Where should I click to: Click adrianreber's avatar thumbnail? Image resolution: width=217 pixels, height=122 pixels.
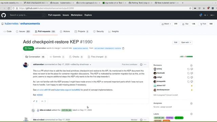26,65
